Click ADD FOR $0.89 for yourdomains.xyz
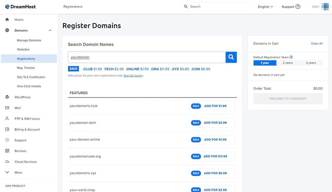Image resolution: width=332 pixels, height=192 pixels. click(x=215, y=173)
